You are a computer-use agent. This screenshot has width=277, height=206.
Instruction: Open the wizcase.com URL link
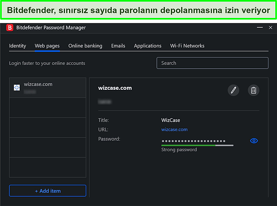click(x=174, y=129)
